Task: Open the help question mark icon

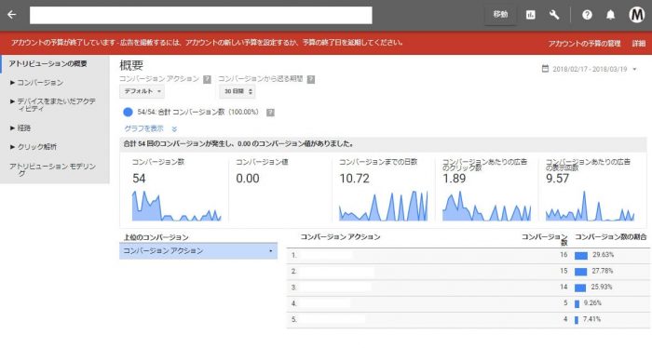Action: coord(587,16)
